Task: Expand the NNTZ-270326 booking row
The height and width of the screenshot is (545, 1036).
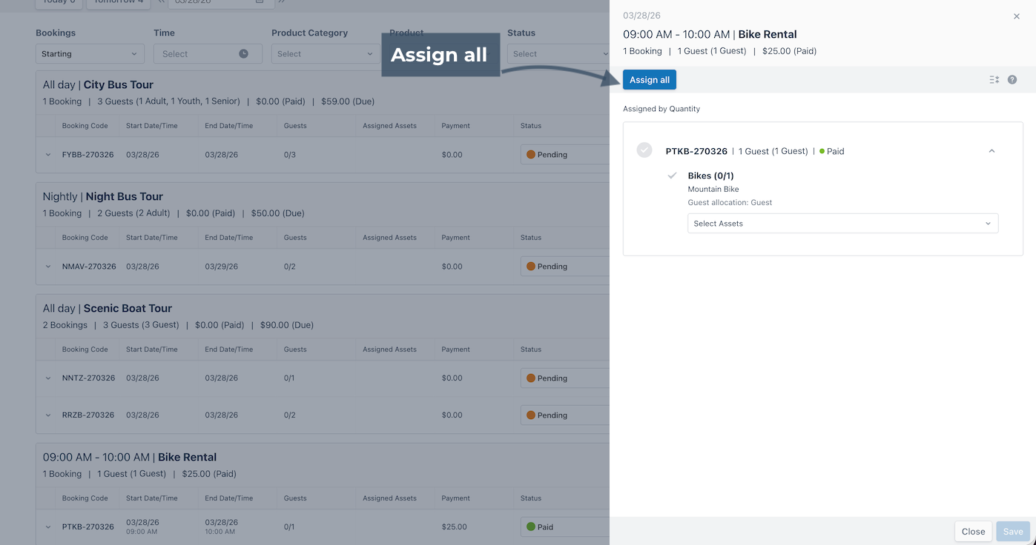Action: click(48, 378)
